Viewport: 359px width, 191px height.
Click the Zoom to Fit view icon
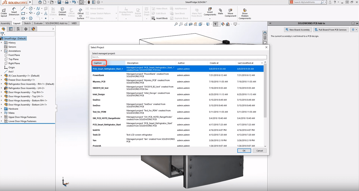coord(176,24)
